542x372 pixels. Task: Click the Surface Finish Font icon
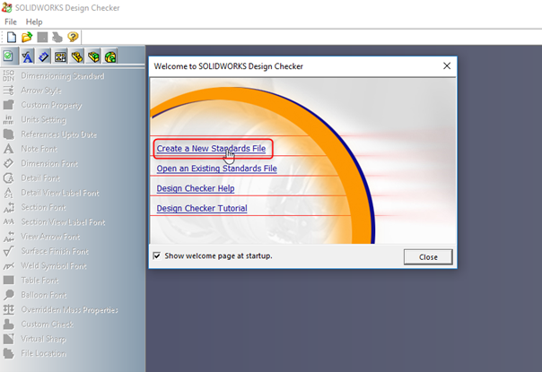coord(9,251)
